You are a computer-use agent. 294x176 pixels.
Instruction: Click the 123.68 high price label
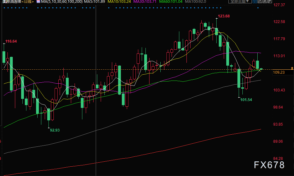click(x=224, y=16)
